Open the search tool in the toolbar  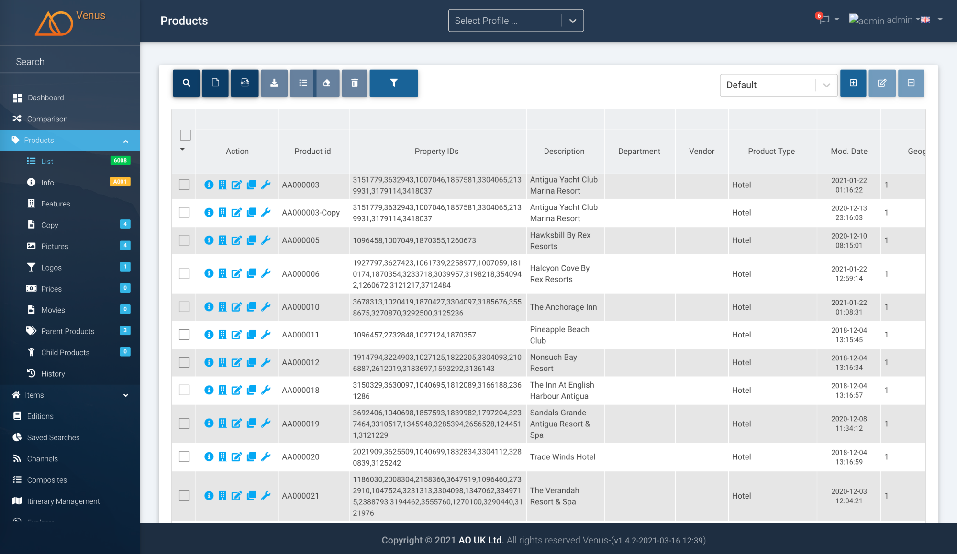tap(186, 83)
